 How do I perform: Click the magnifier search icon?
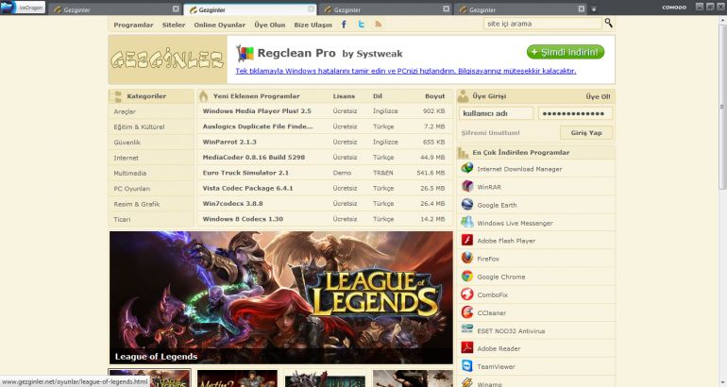pyautogui.click(x=608, y=23)
